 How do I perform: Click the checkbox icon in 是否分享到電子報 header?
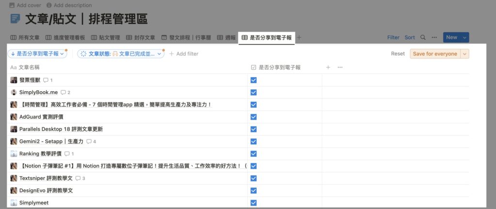click(253, 67)
